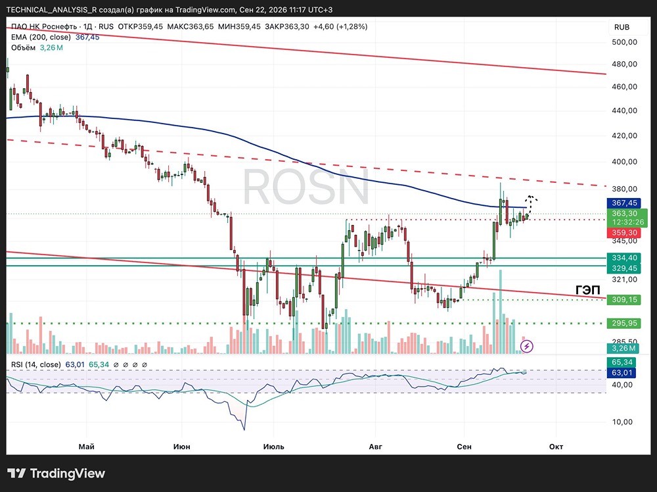Screen dimensions: 657x492
Task: Click the 440,00 price axis label
Action: tap(624, 111)
